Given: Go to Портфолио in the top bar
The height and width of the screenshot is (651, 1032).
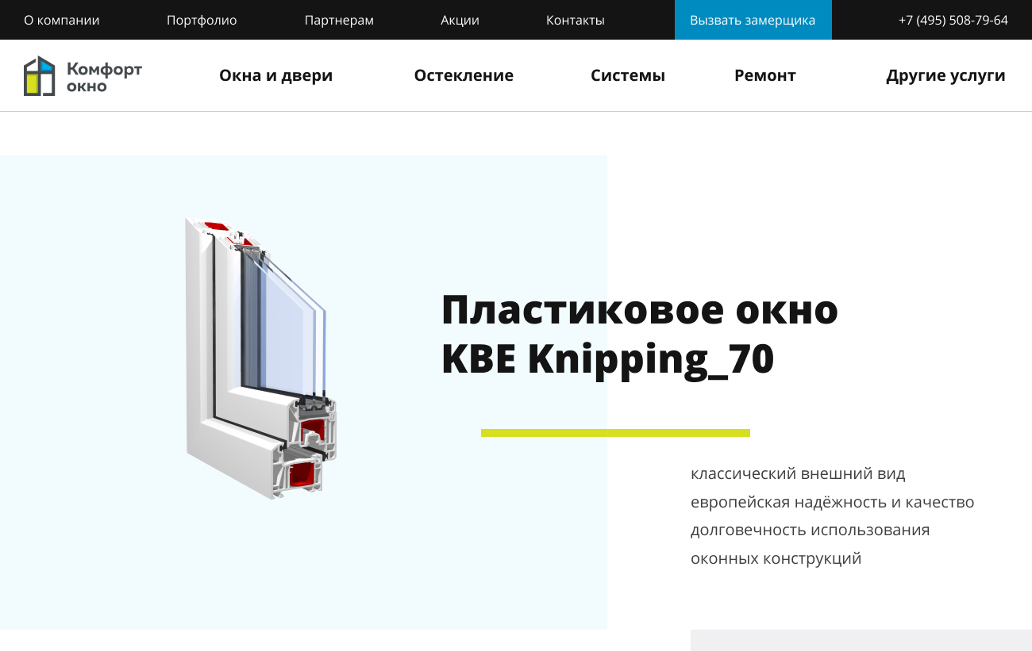Looking at the screenshot, I should [202, 20].
